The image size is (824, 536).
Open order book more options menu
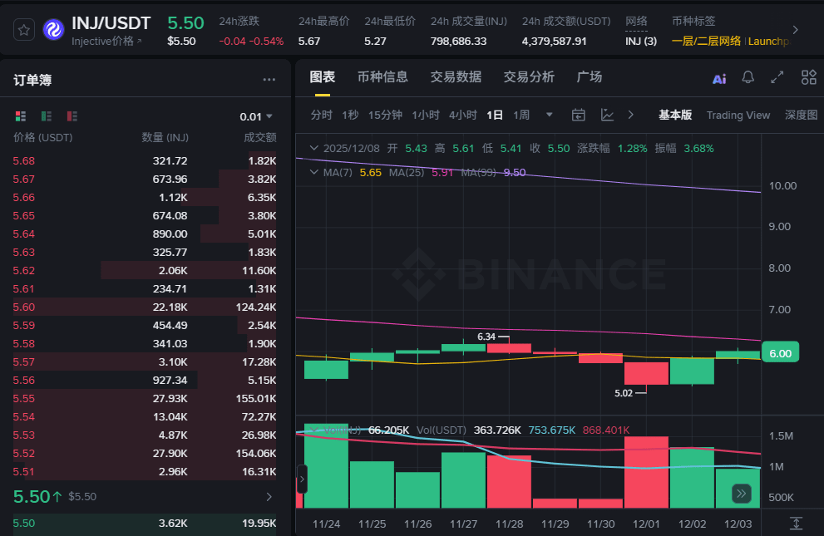click(269, 80)
